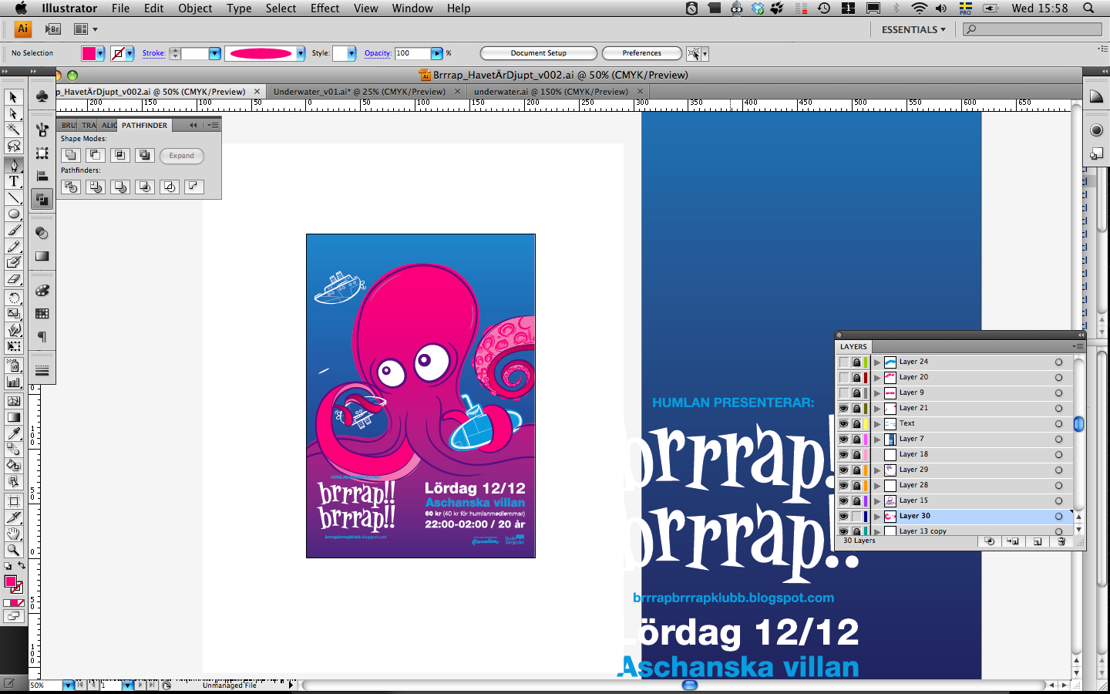The image size is (1110, 694).
Task: Hide Layer 30 with eye icon
Action: 844,516
